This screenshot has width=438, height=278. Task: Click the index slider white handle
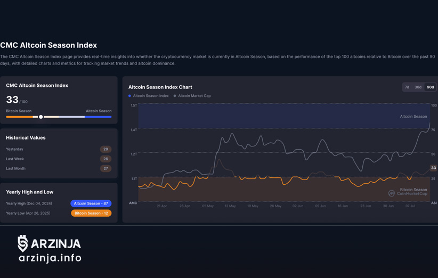tap(41, 117)
